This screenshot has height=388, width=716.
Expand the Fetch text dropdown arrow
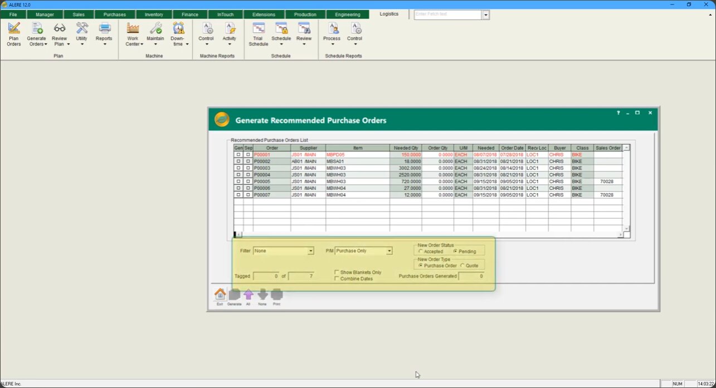tap(485, 15)
